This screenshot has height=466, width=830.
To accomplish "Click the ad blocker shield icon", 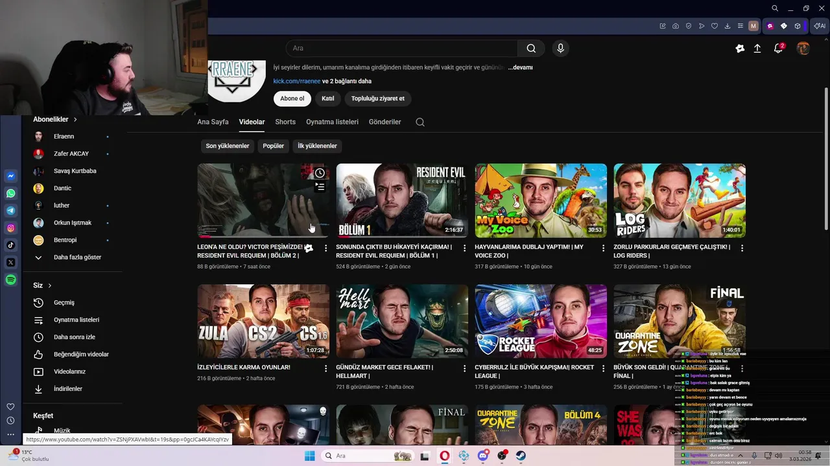I will click(689, 26).
